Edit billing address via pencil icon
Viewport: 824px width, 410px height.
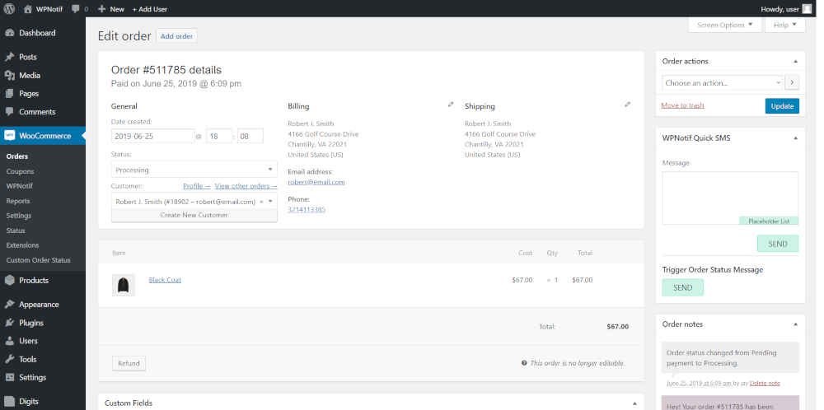coord(451,105)
